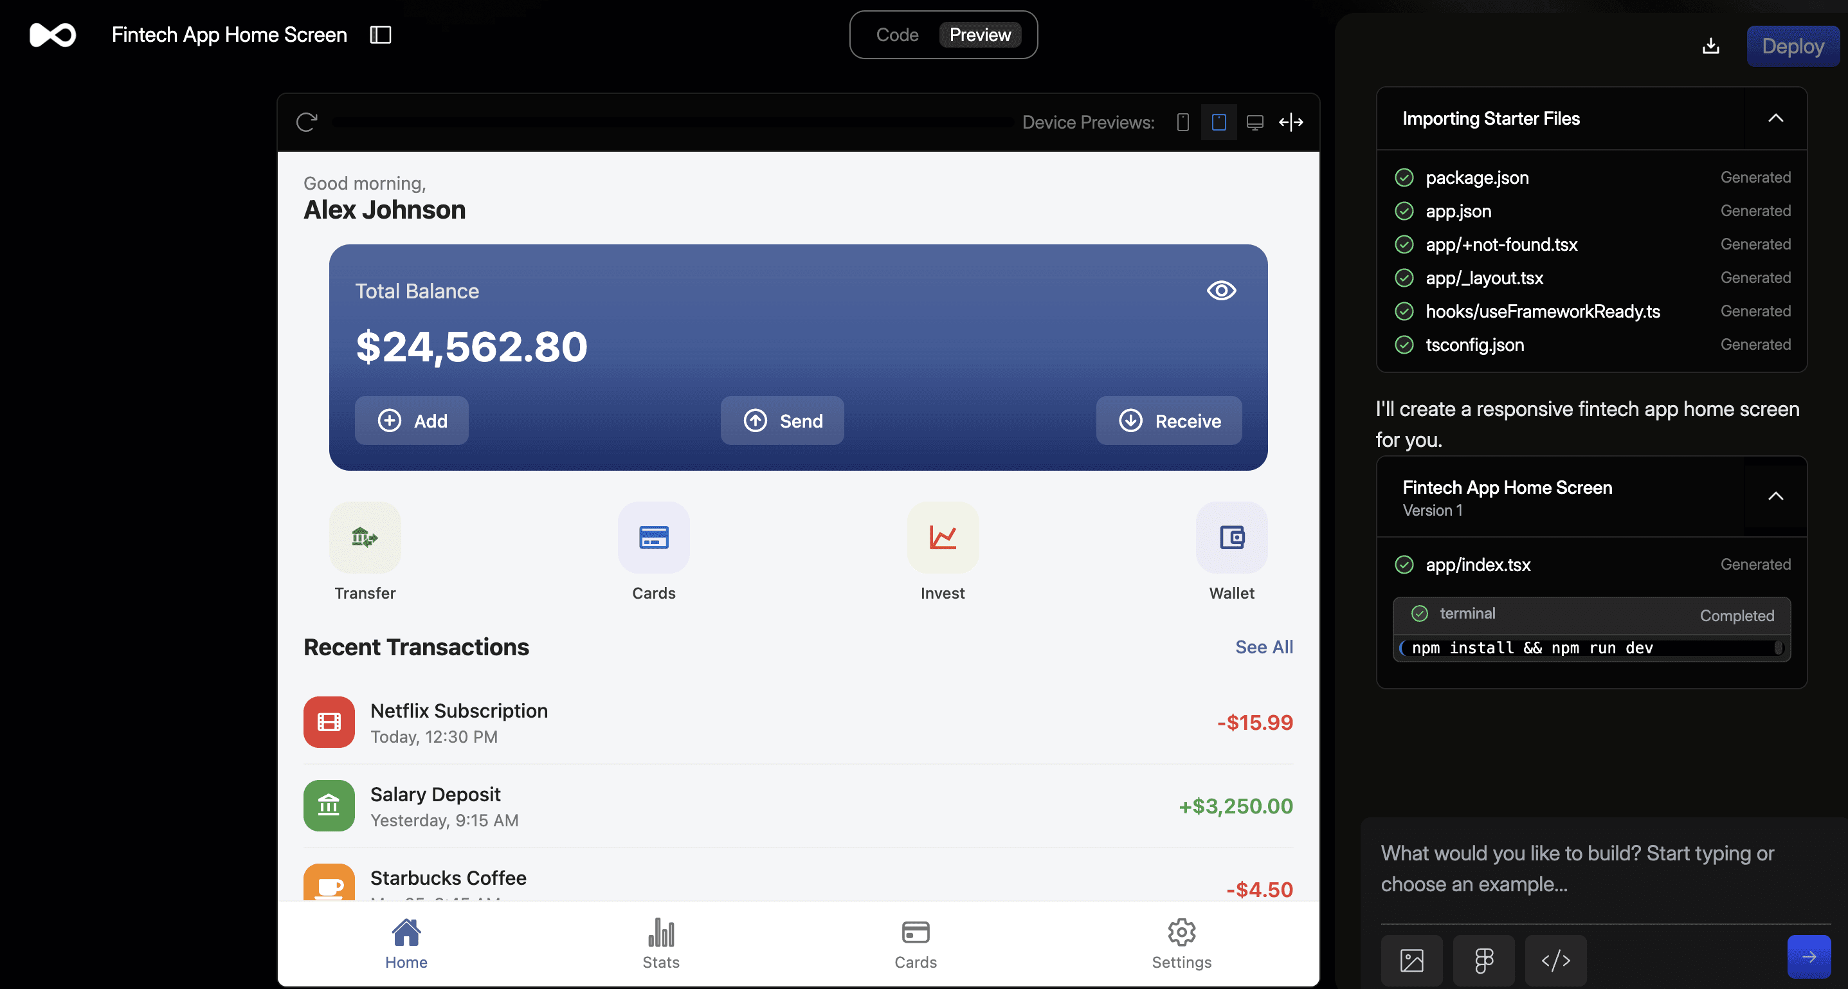Collapse the Importing Starter Files section
Screen dimensions: 1848x989
coord(1775,118)
